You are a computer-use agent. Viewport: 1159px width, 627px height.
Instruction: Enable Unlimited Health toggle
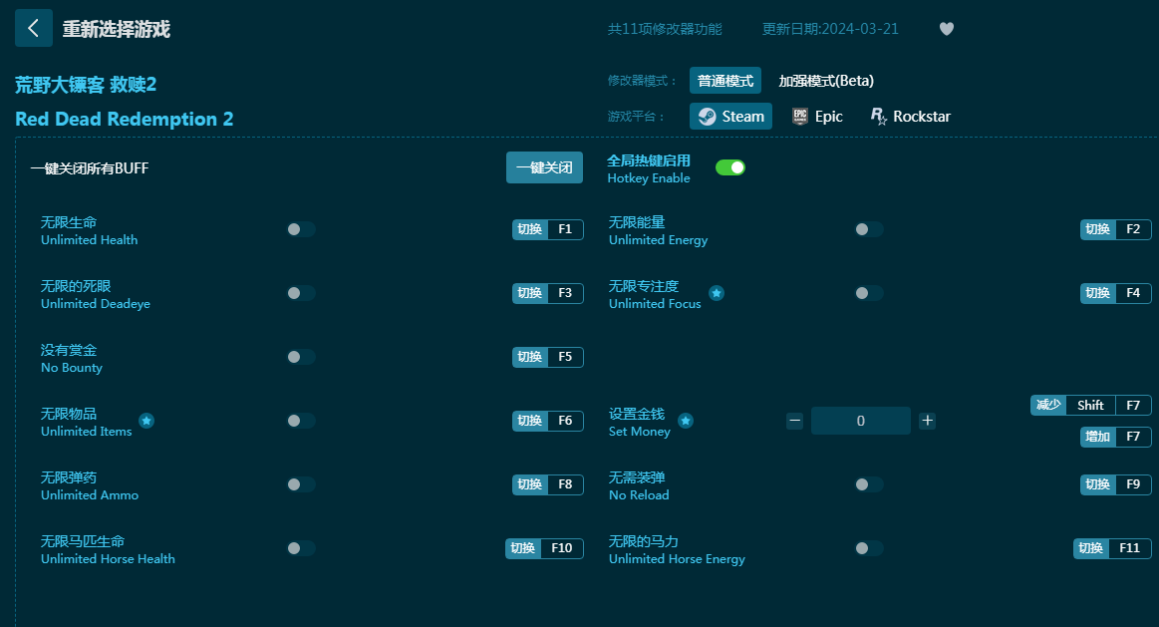tap(301, 229)
